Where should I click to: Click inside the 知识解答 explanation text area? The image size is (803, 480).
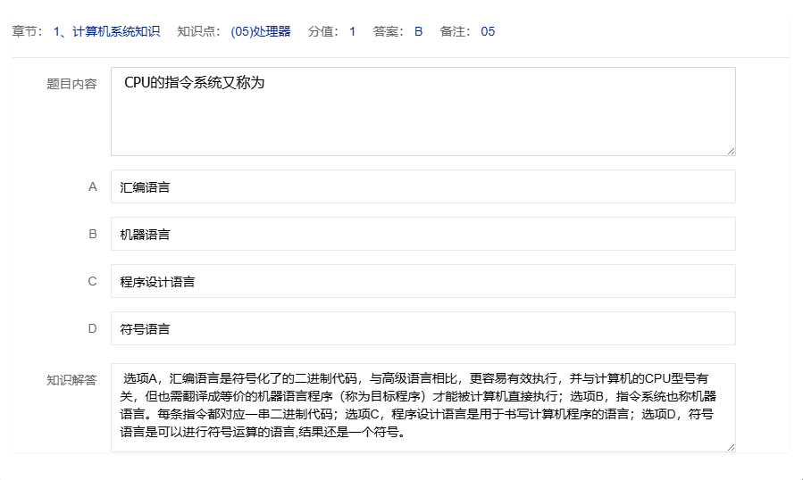coord(422,407)
